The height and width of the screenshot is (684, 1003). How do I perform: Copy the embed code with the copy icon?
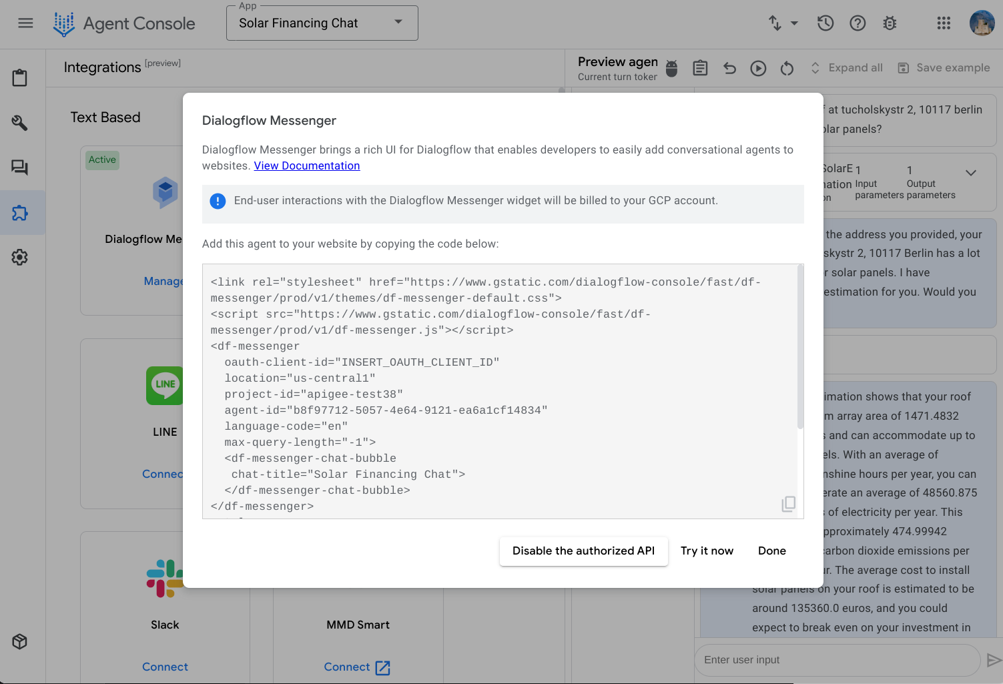[x=788, y=504]
